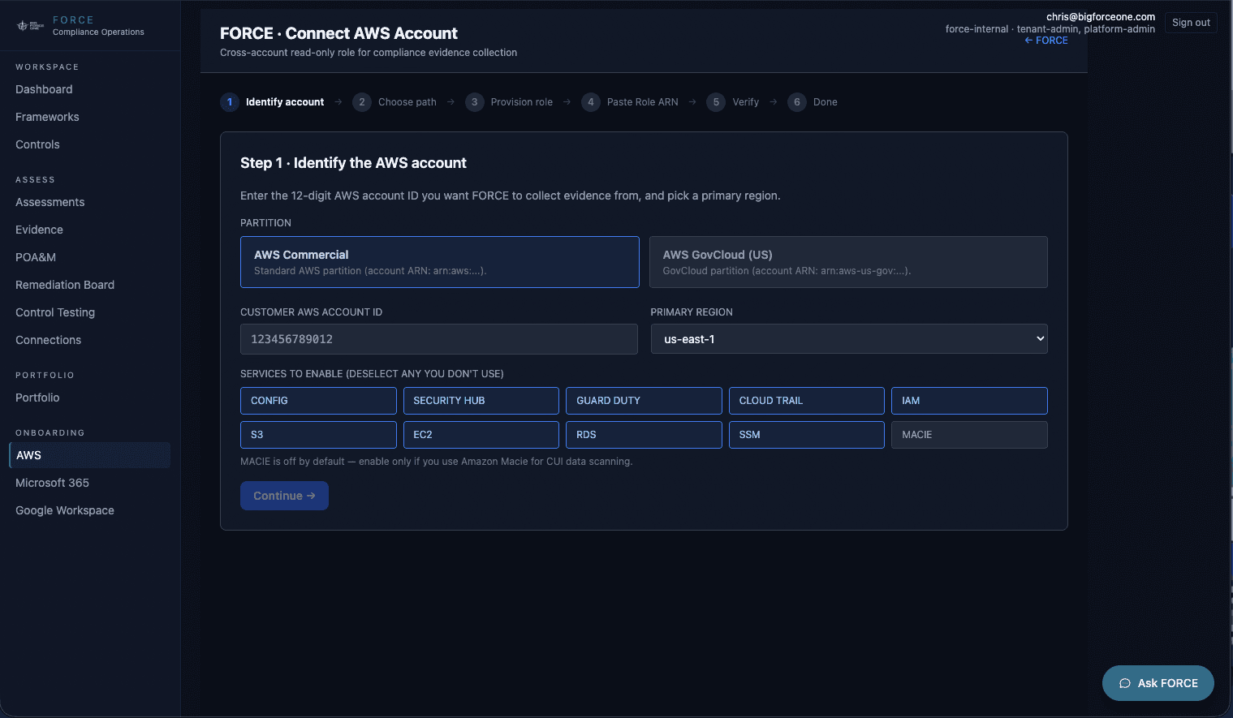
Task: Toggle the RDS service
Action: coord(644,435)
